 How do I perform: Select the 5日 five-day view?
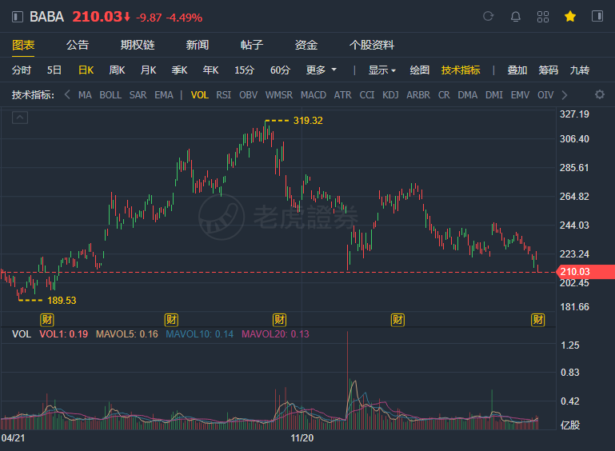click(54, 70)
